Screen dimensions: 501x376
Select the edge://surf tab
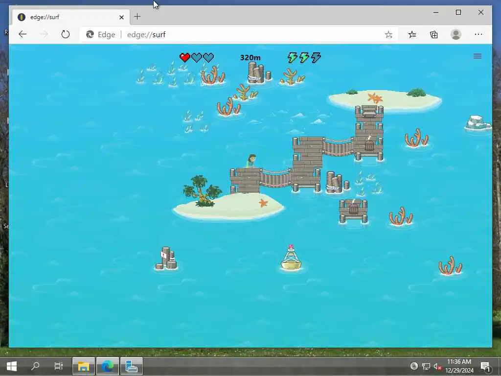71,17
